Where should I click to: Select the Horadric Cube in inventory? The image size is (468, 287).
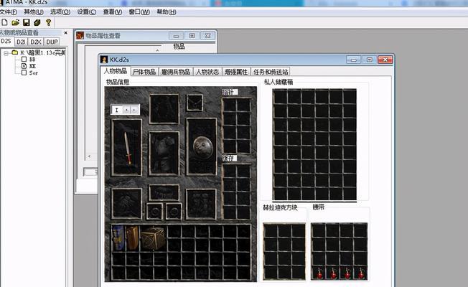[153, 238]
